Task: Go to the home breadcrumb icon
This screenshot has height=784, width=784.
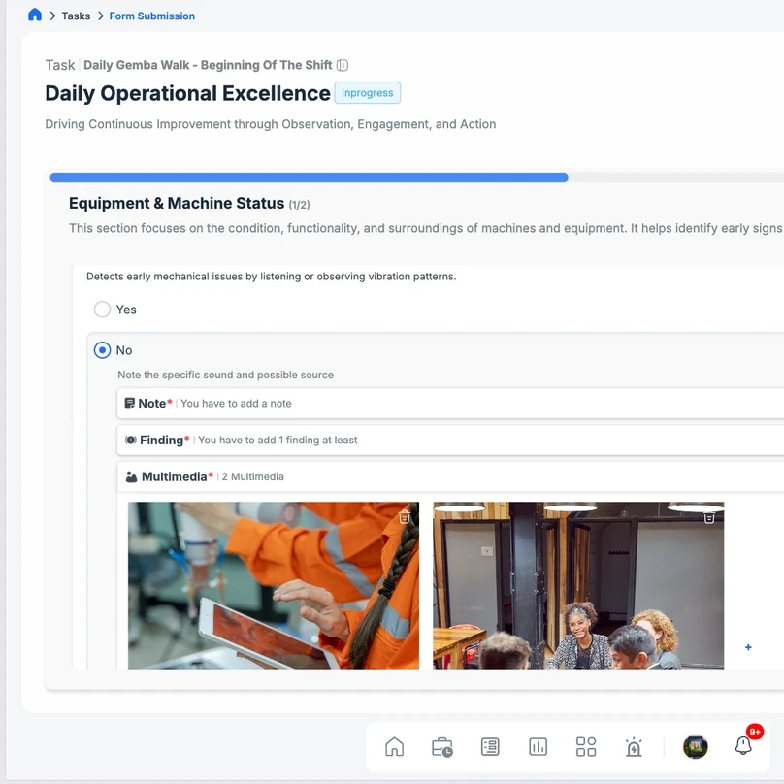Action: [35, 15]
